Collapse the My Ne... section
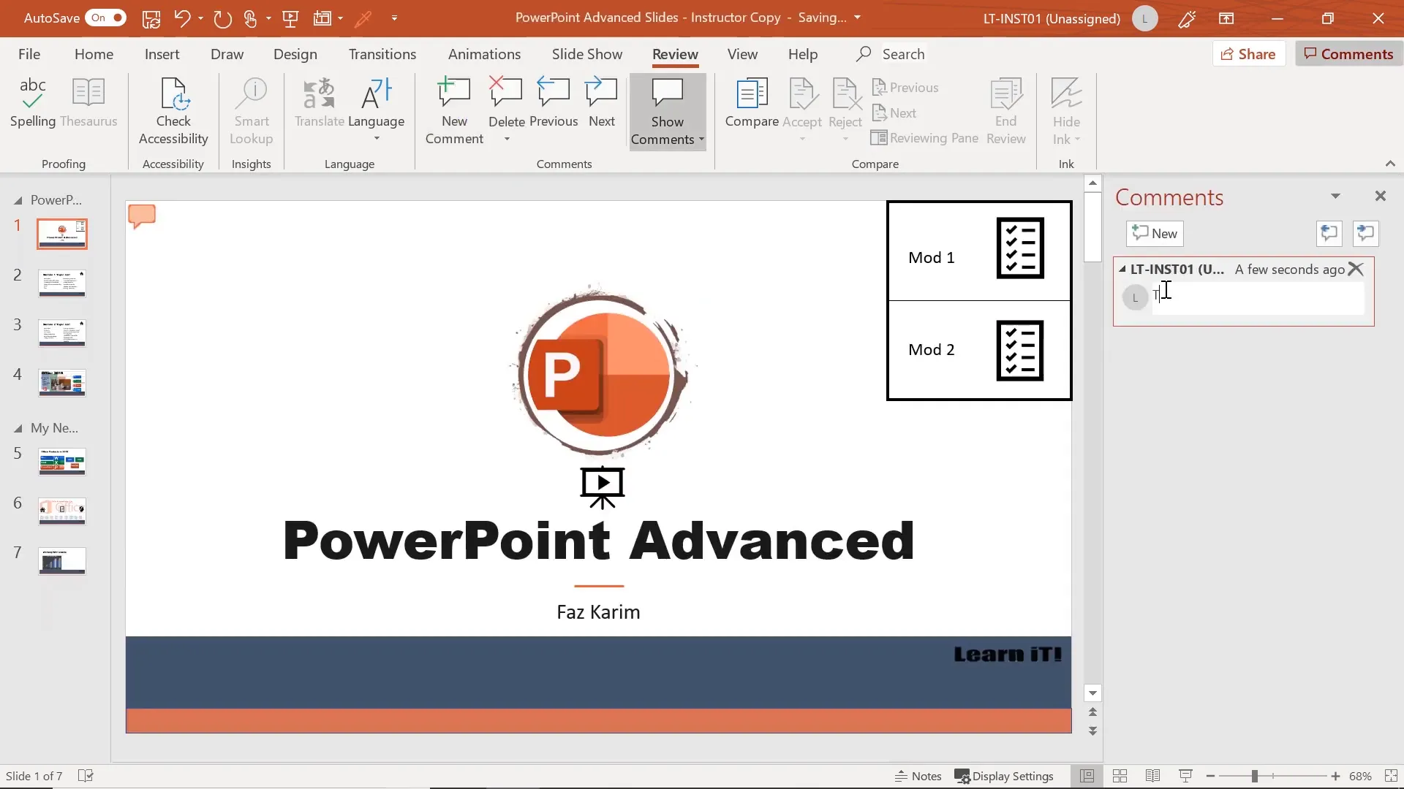Image resolution: width=1404 pixels, height=789 pixels. tap(18, 428)
